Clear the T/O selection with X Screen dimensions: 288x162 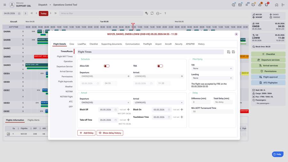(x=231, y=69)
